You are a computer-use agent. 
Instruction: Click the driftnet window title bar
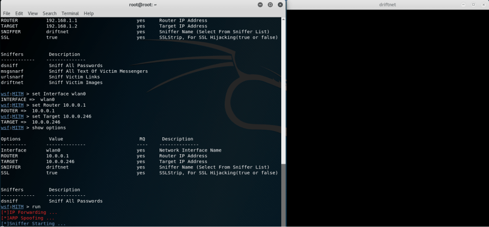387,5
